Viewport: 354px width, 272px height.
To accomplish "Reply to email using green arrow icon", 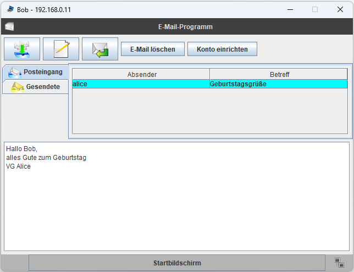I will tap(100, 49).
